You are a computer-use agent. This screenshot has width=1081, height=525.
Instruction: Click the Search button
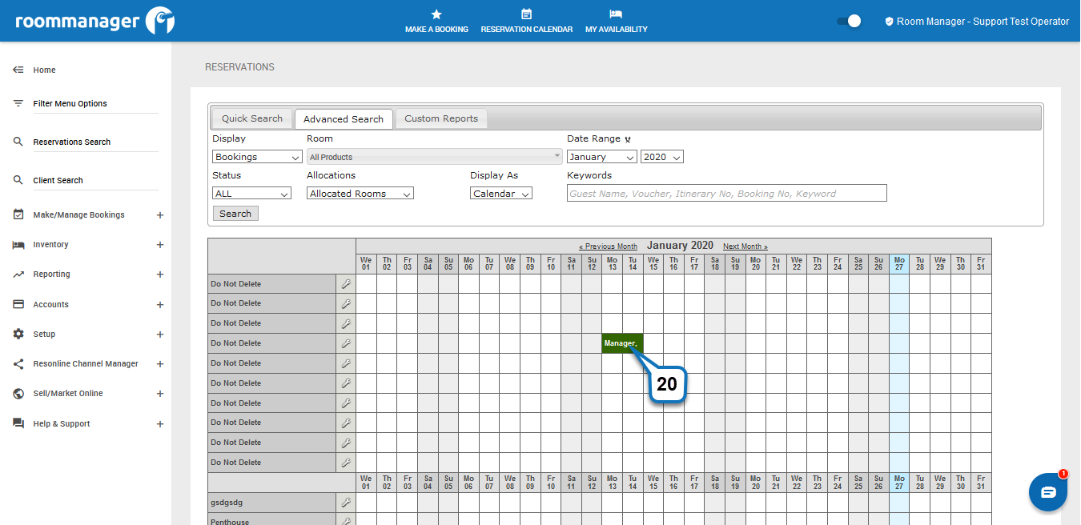point(235,214)
